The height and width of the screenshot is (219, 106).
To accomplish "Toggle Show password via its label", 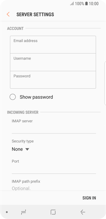I will (36, 97).
